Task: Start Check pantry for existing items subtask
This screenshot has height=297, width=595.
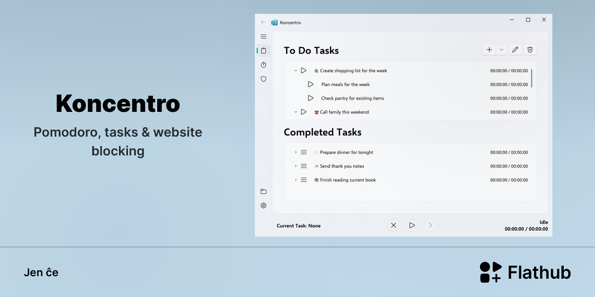Action: (311, 99)
